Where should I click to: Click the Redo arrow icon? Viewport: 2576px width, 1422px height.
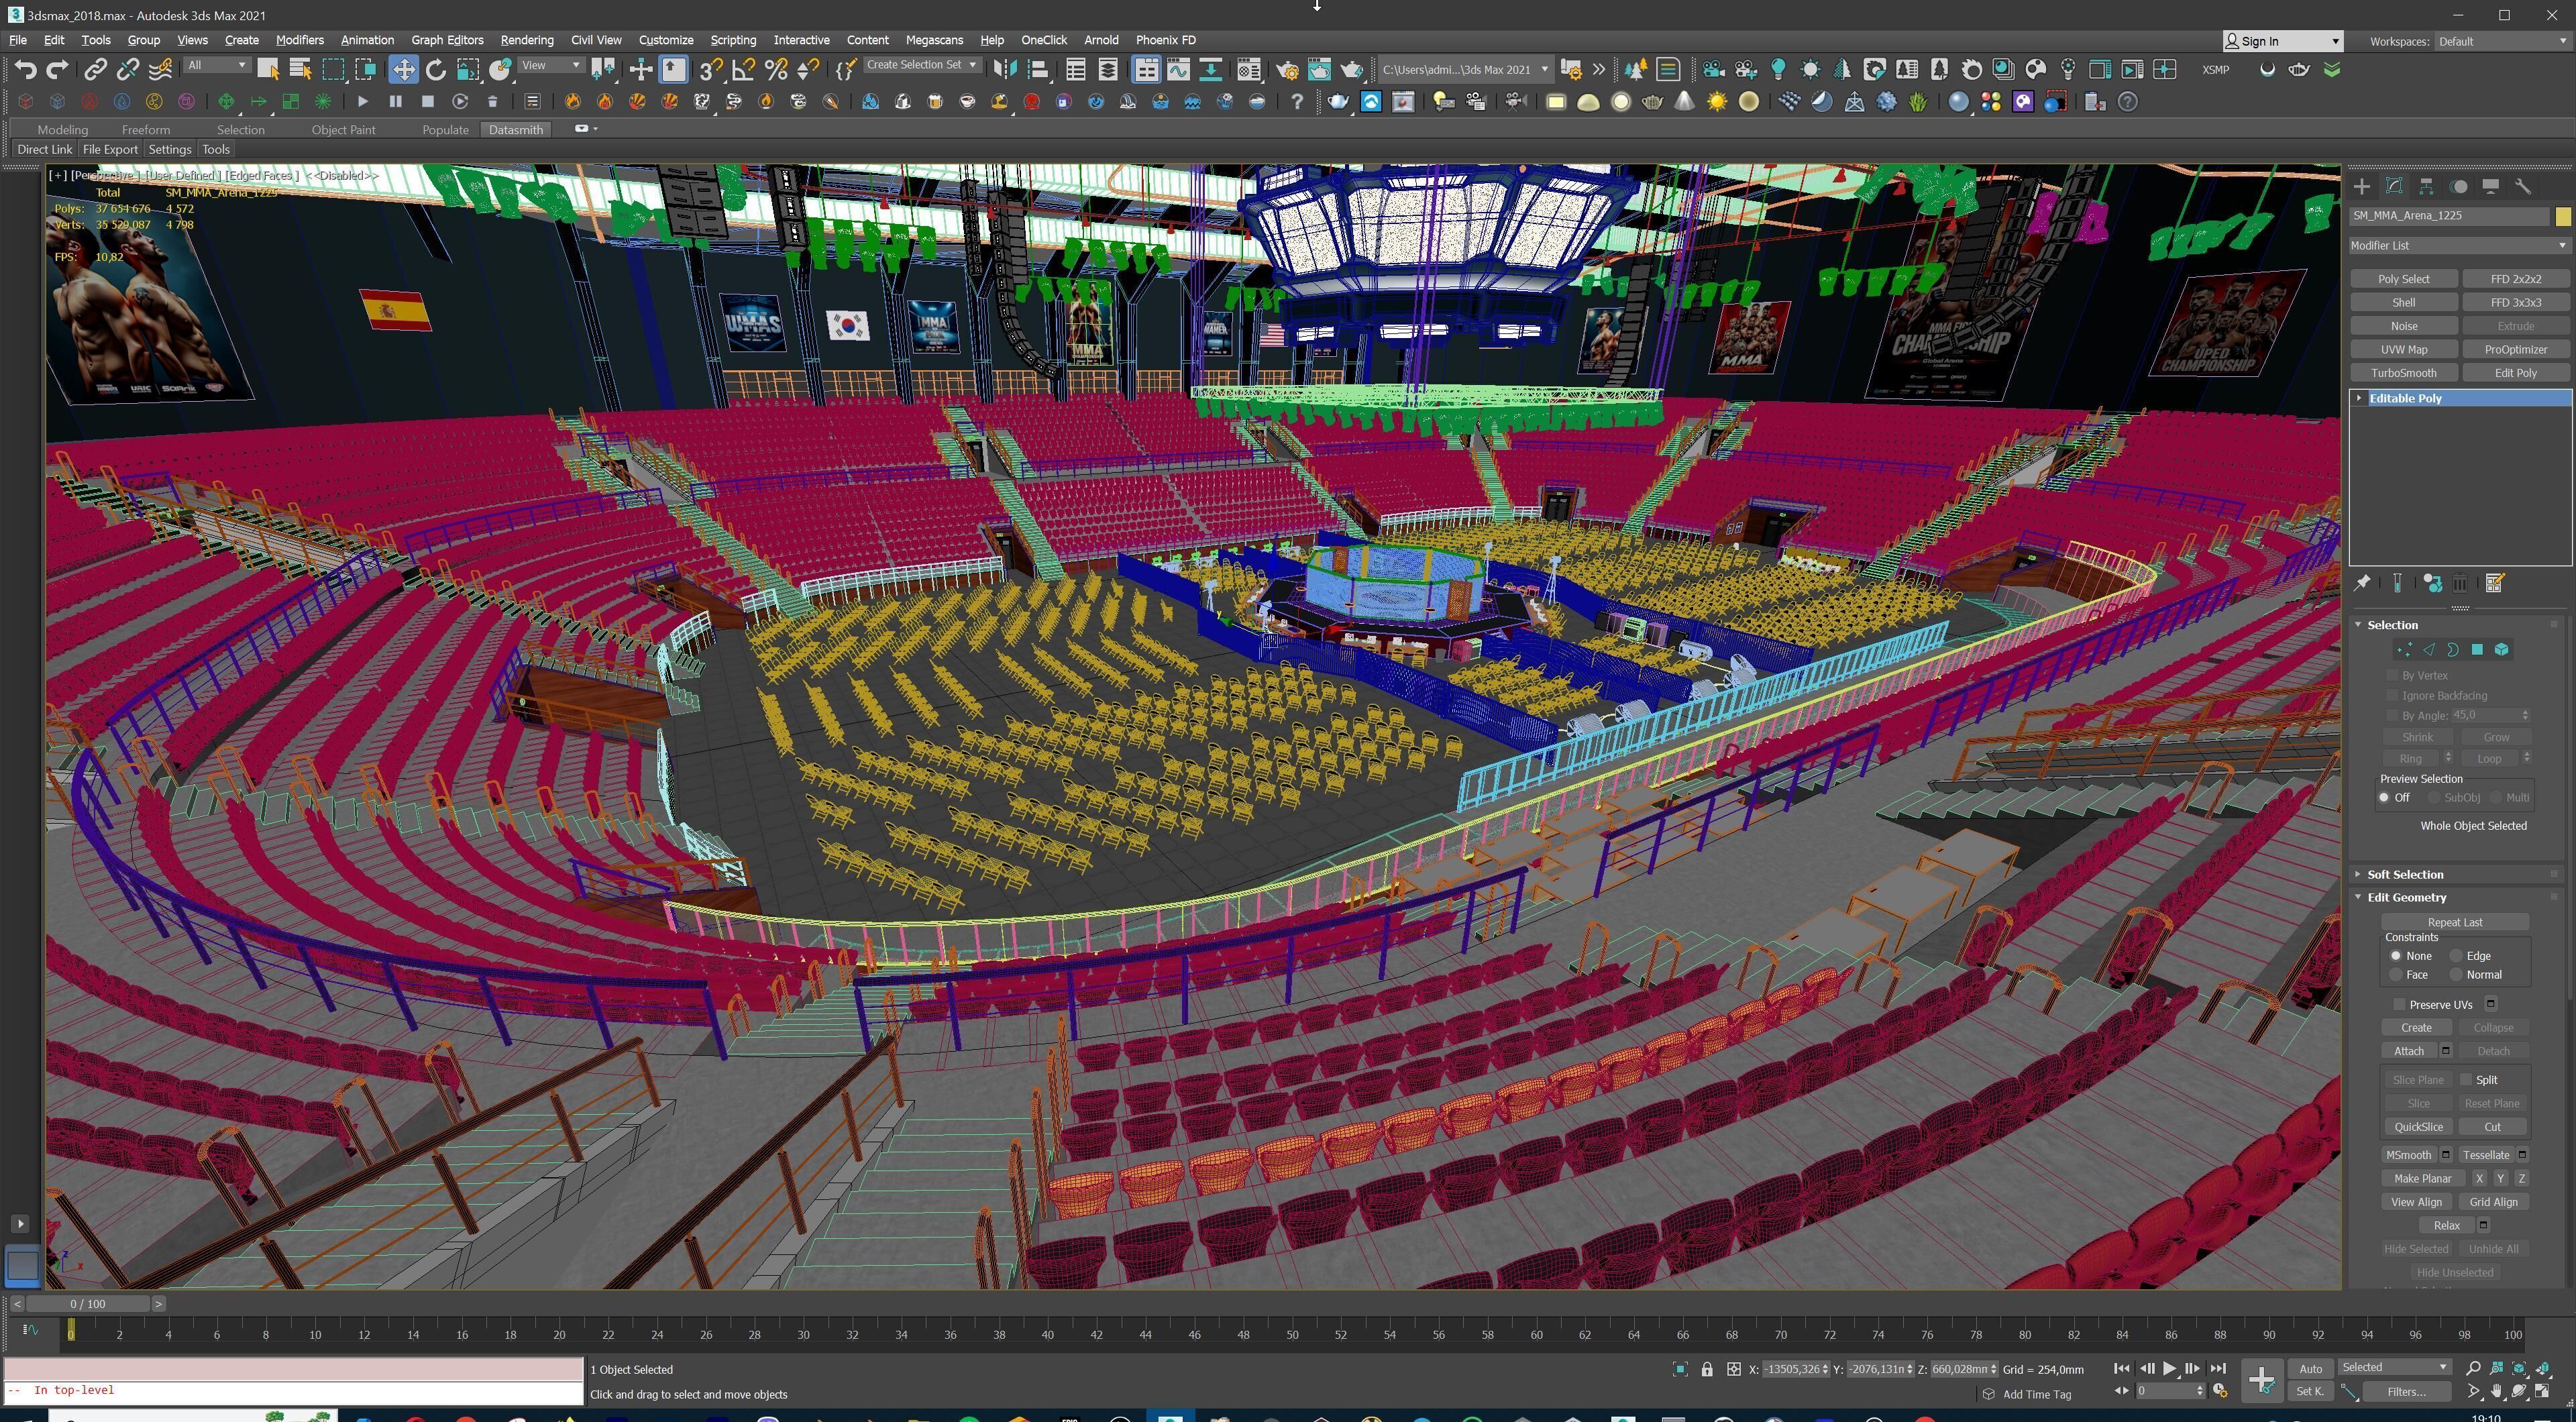(x=58, y=69)
